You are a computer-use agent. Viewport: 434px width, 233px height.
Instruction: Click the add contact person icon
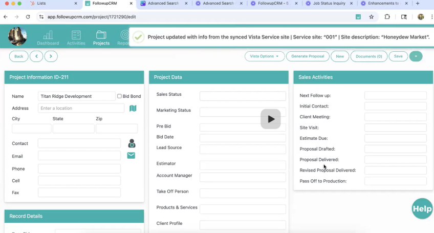click(132, 143)
